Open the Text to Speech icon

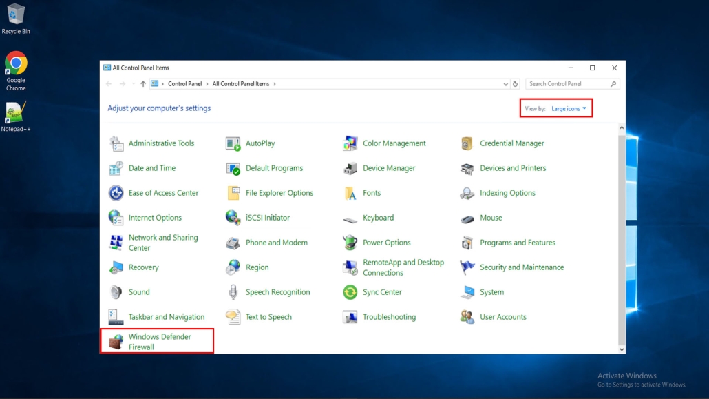(233, 317)
